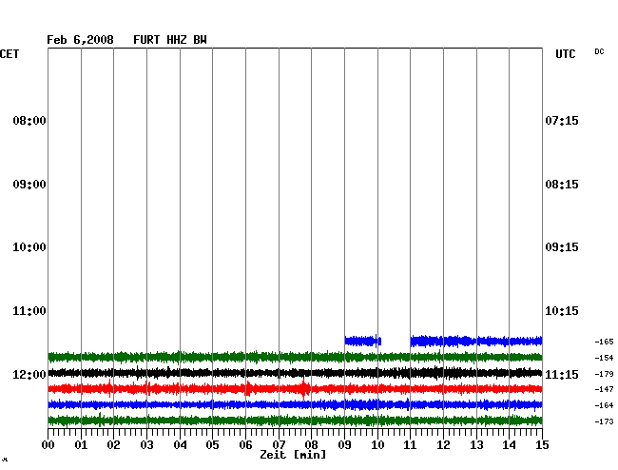
Task: Select minute tick label 05
Action: pos(212,445)
